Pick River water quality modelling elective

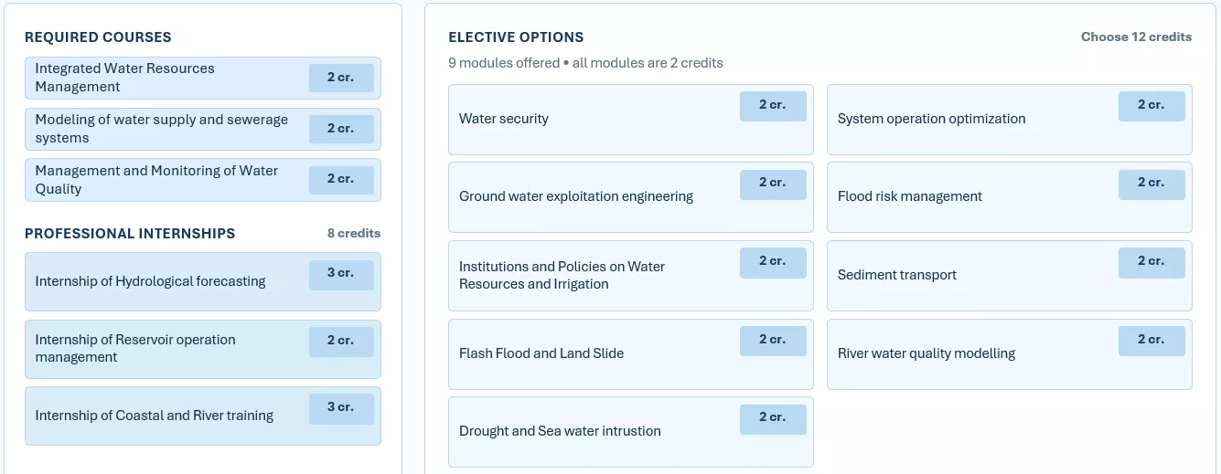[x=1009, y=354]
